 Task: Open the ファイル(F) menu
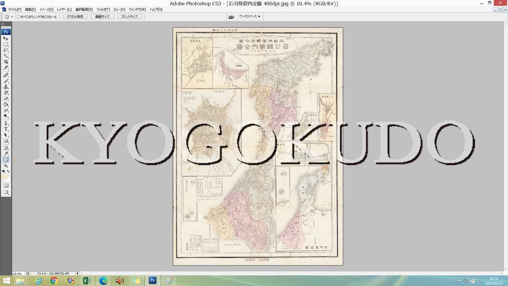click(x=15, y=9)
